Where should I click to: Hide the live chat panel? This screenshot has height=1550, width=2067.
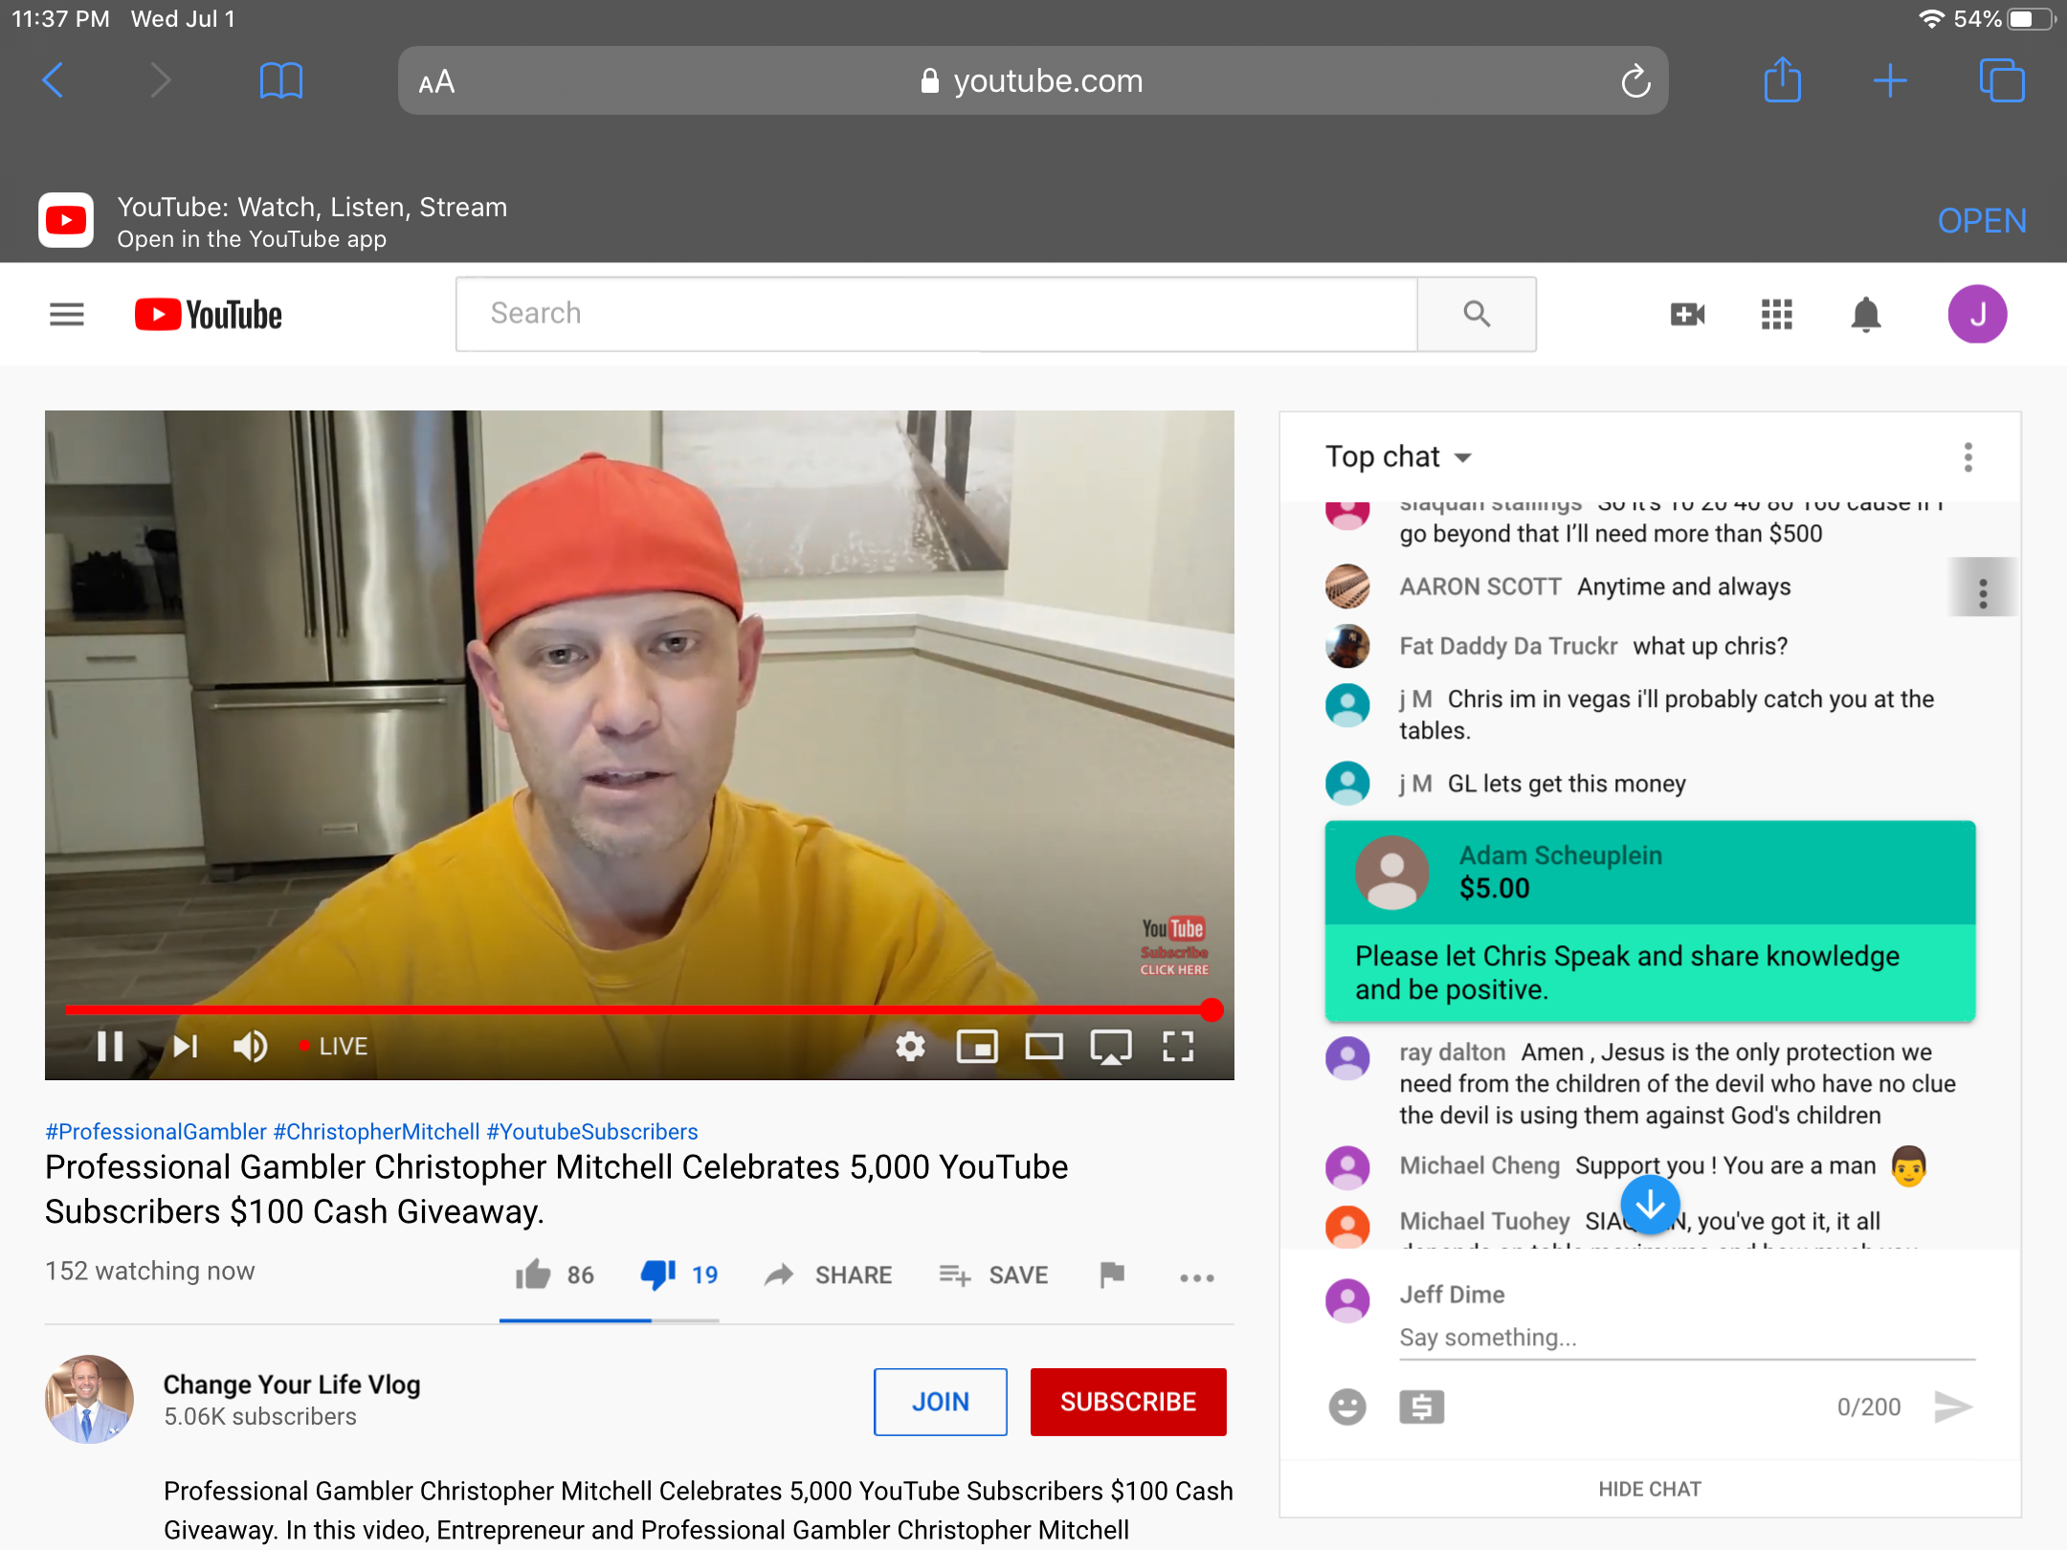pyautogui.click(x=1650, y=1489)
